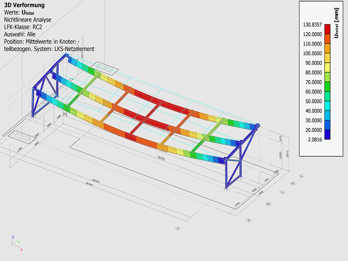Image resolution: width=348 pixels, height=261 pixels.
Task: Select grid axis marker A
Action: [249, 220]
